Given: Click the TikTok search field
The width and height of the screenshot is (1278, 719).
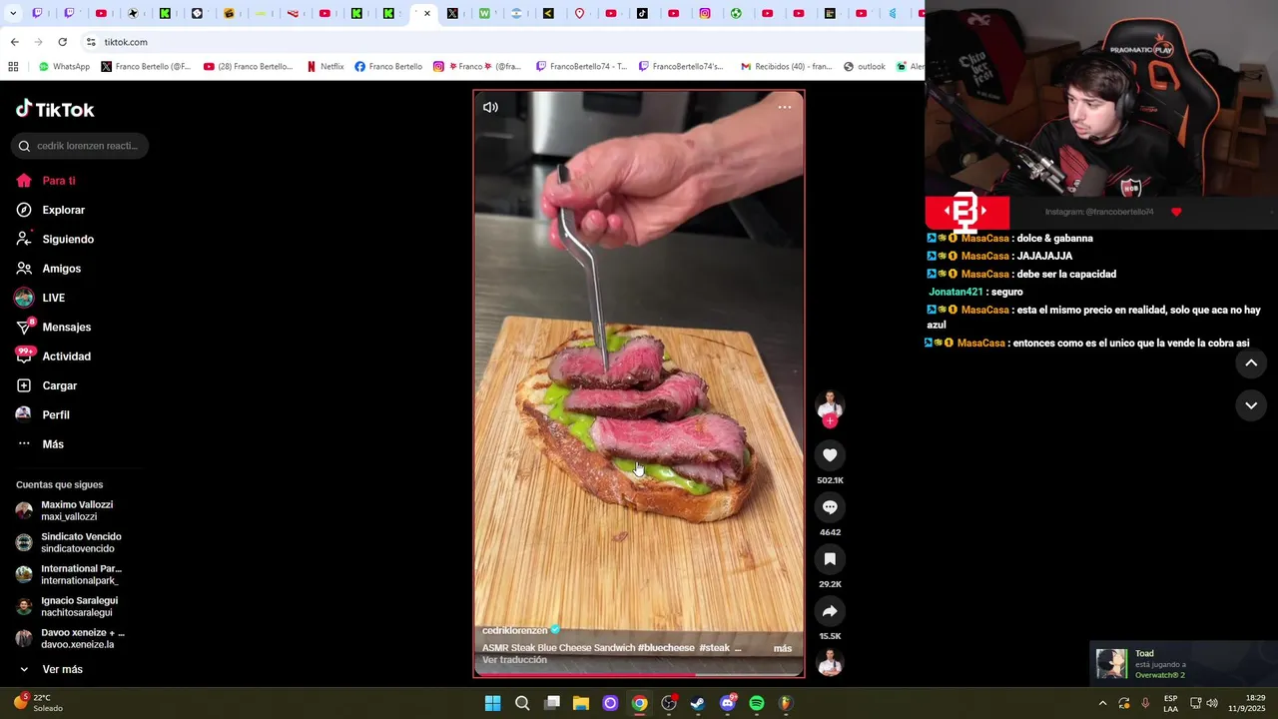Looking at the screenshot, I should coord(80,146).
